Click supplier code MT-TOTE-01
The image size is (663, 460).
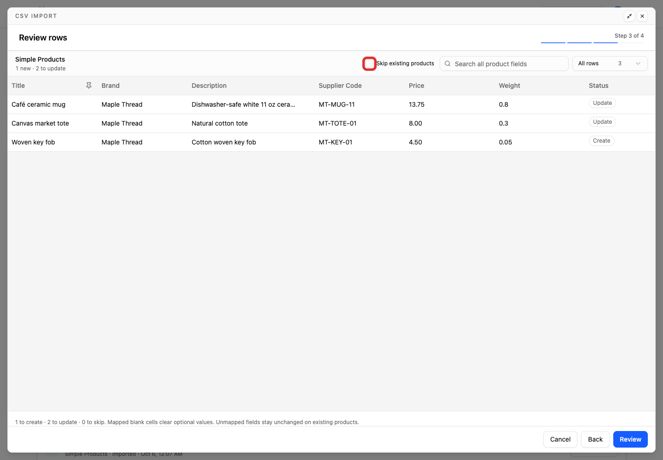click(x=337, y=123)
